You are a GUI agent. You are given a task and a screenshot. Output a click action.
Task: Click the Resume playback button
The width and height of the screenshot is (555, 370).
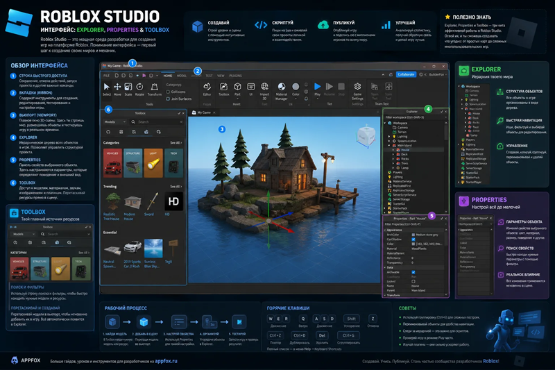click(x=329, y=90)
